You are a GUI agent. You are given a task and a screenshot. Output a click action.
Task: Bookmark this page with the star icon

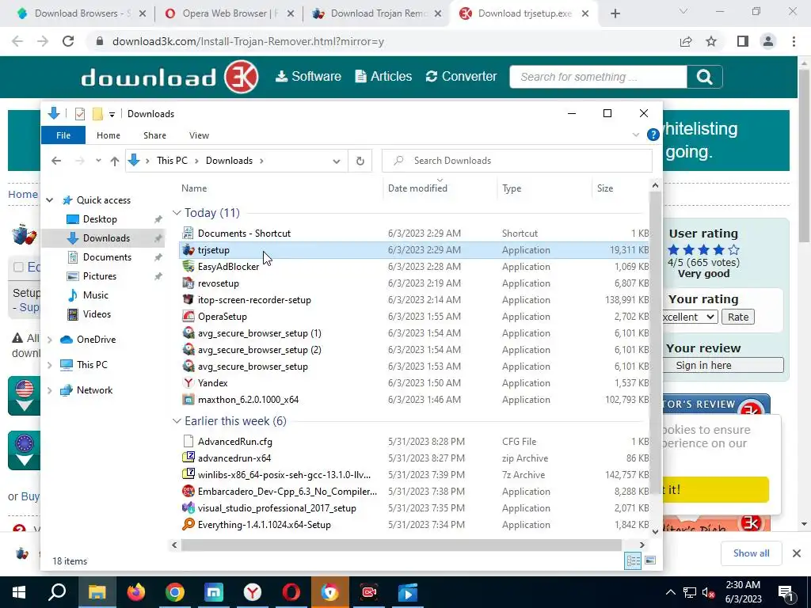(711, 41)
